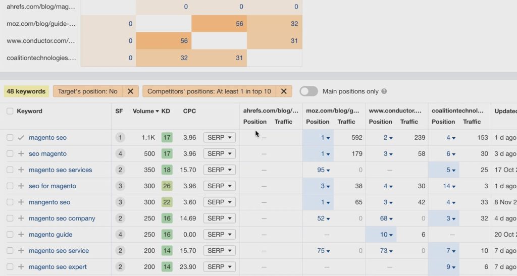Check the 'magento guide' row checkbox
Viewport: 517px width, 276px height.
pyautogui.click(x=10, y=234)
